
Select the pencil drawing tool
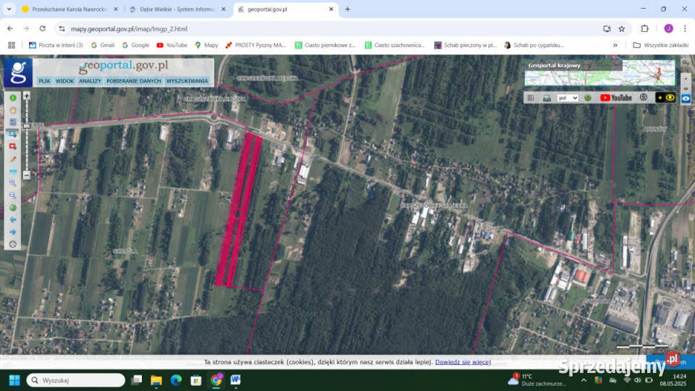click(x=12, y=159)
